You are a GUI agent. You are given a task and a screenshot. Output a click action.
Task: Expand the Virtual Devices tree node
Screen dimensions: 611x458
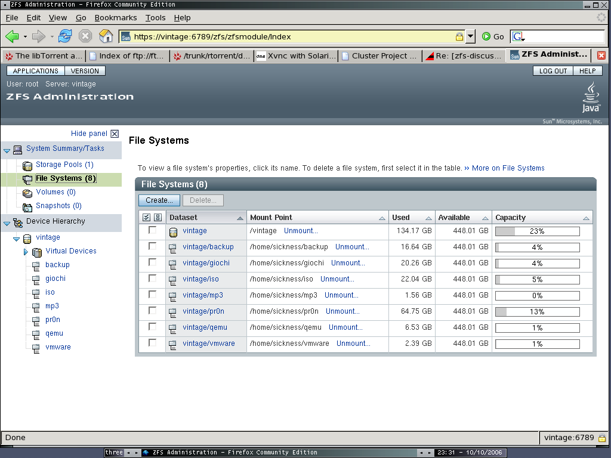pyautogui.click(x=26, y=252)
